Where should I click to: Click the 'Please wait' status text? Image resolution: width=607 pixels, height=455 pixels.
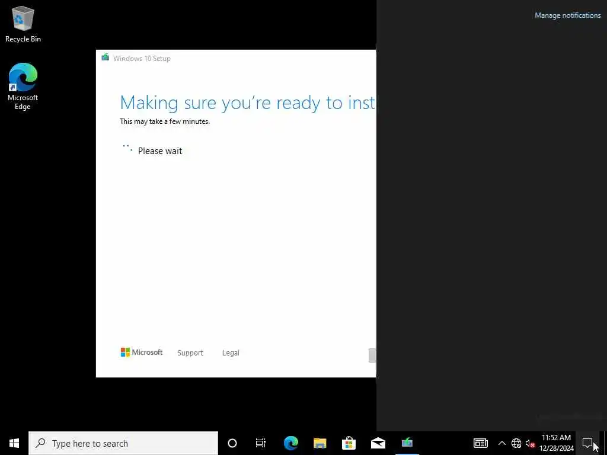click(x=160, y=151)
